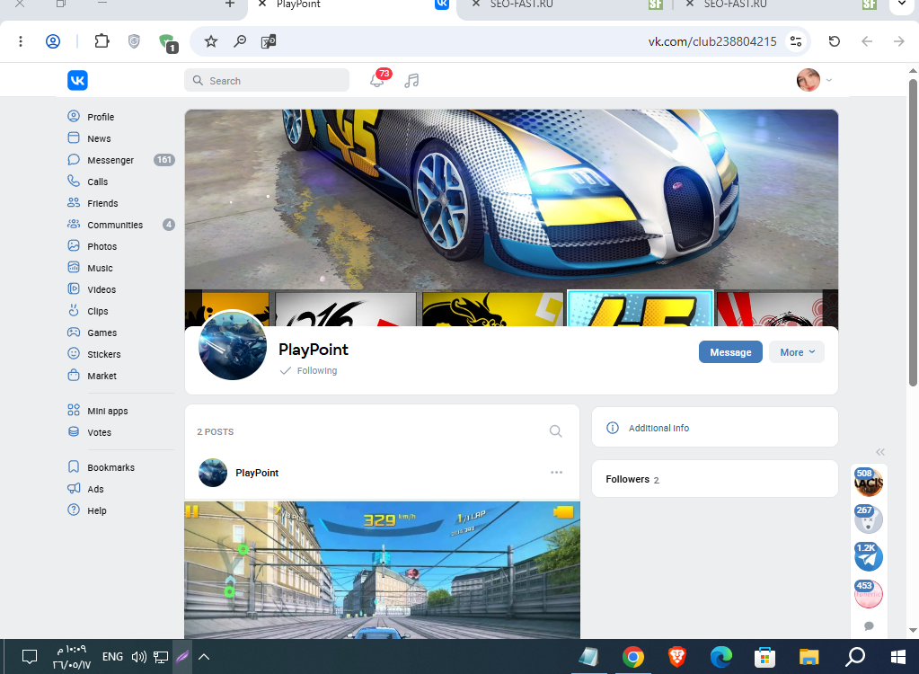
Task: Switch to the PlayPoint browser tab
Action: (x=351, y=5)
